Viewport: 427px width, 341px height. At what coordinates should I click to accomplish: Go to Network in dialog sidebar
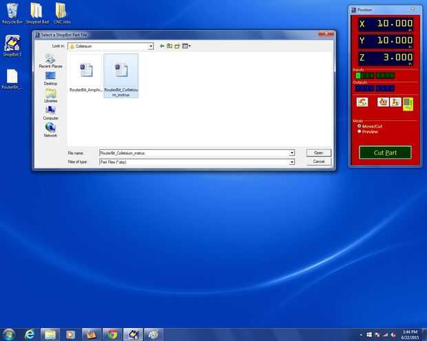click(x=51, y=130)
